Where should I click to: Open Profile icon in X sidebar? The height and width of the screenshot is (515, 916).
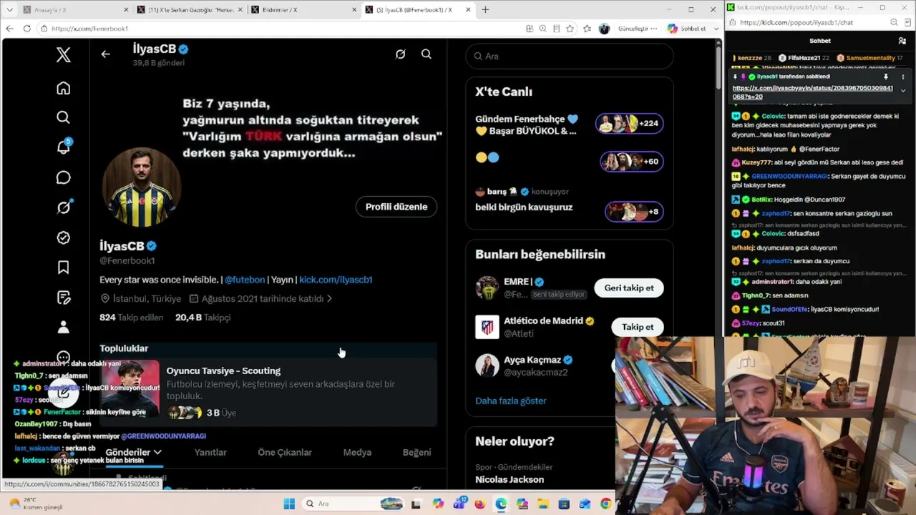pyautogui.click(x=64, y=328)
